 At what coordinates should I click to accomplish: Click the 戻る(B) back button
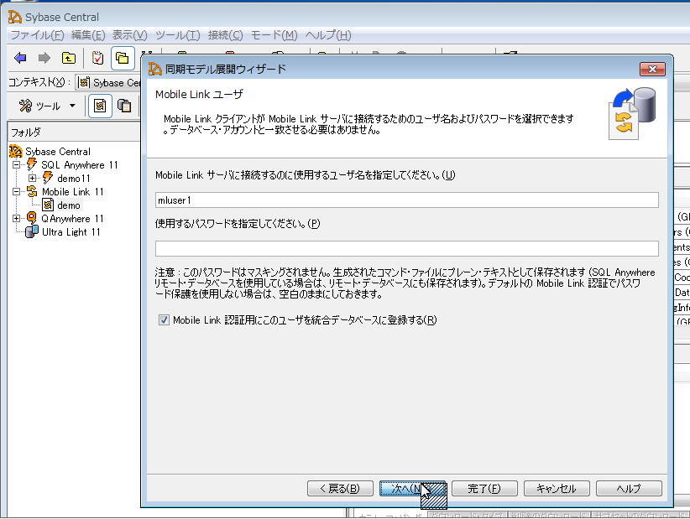[x=340, y=489]
